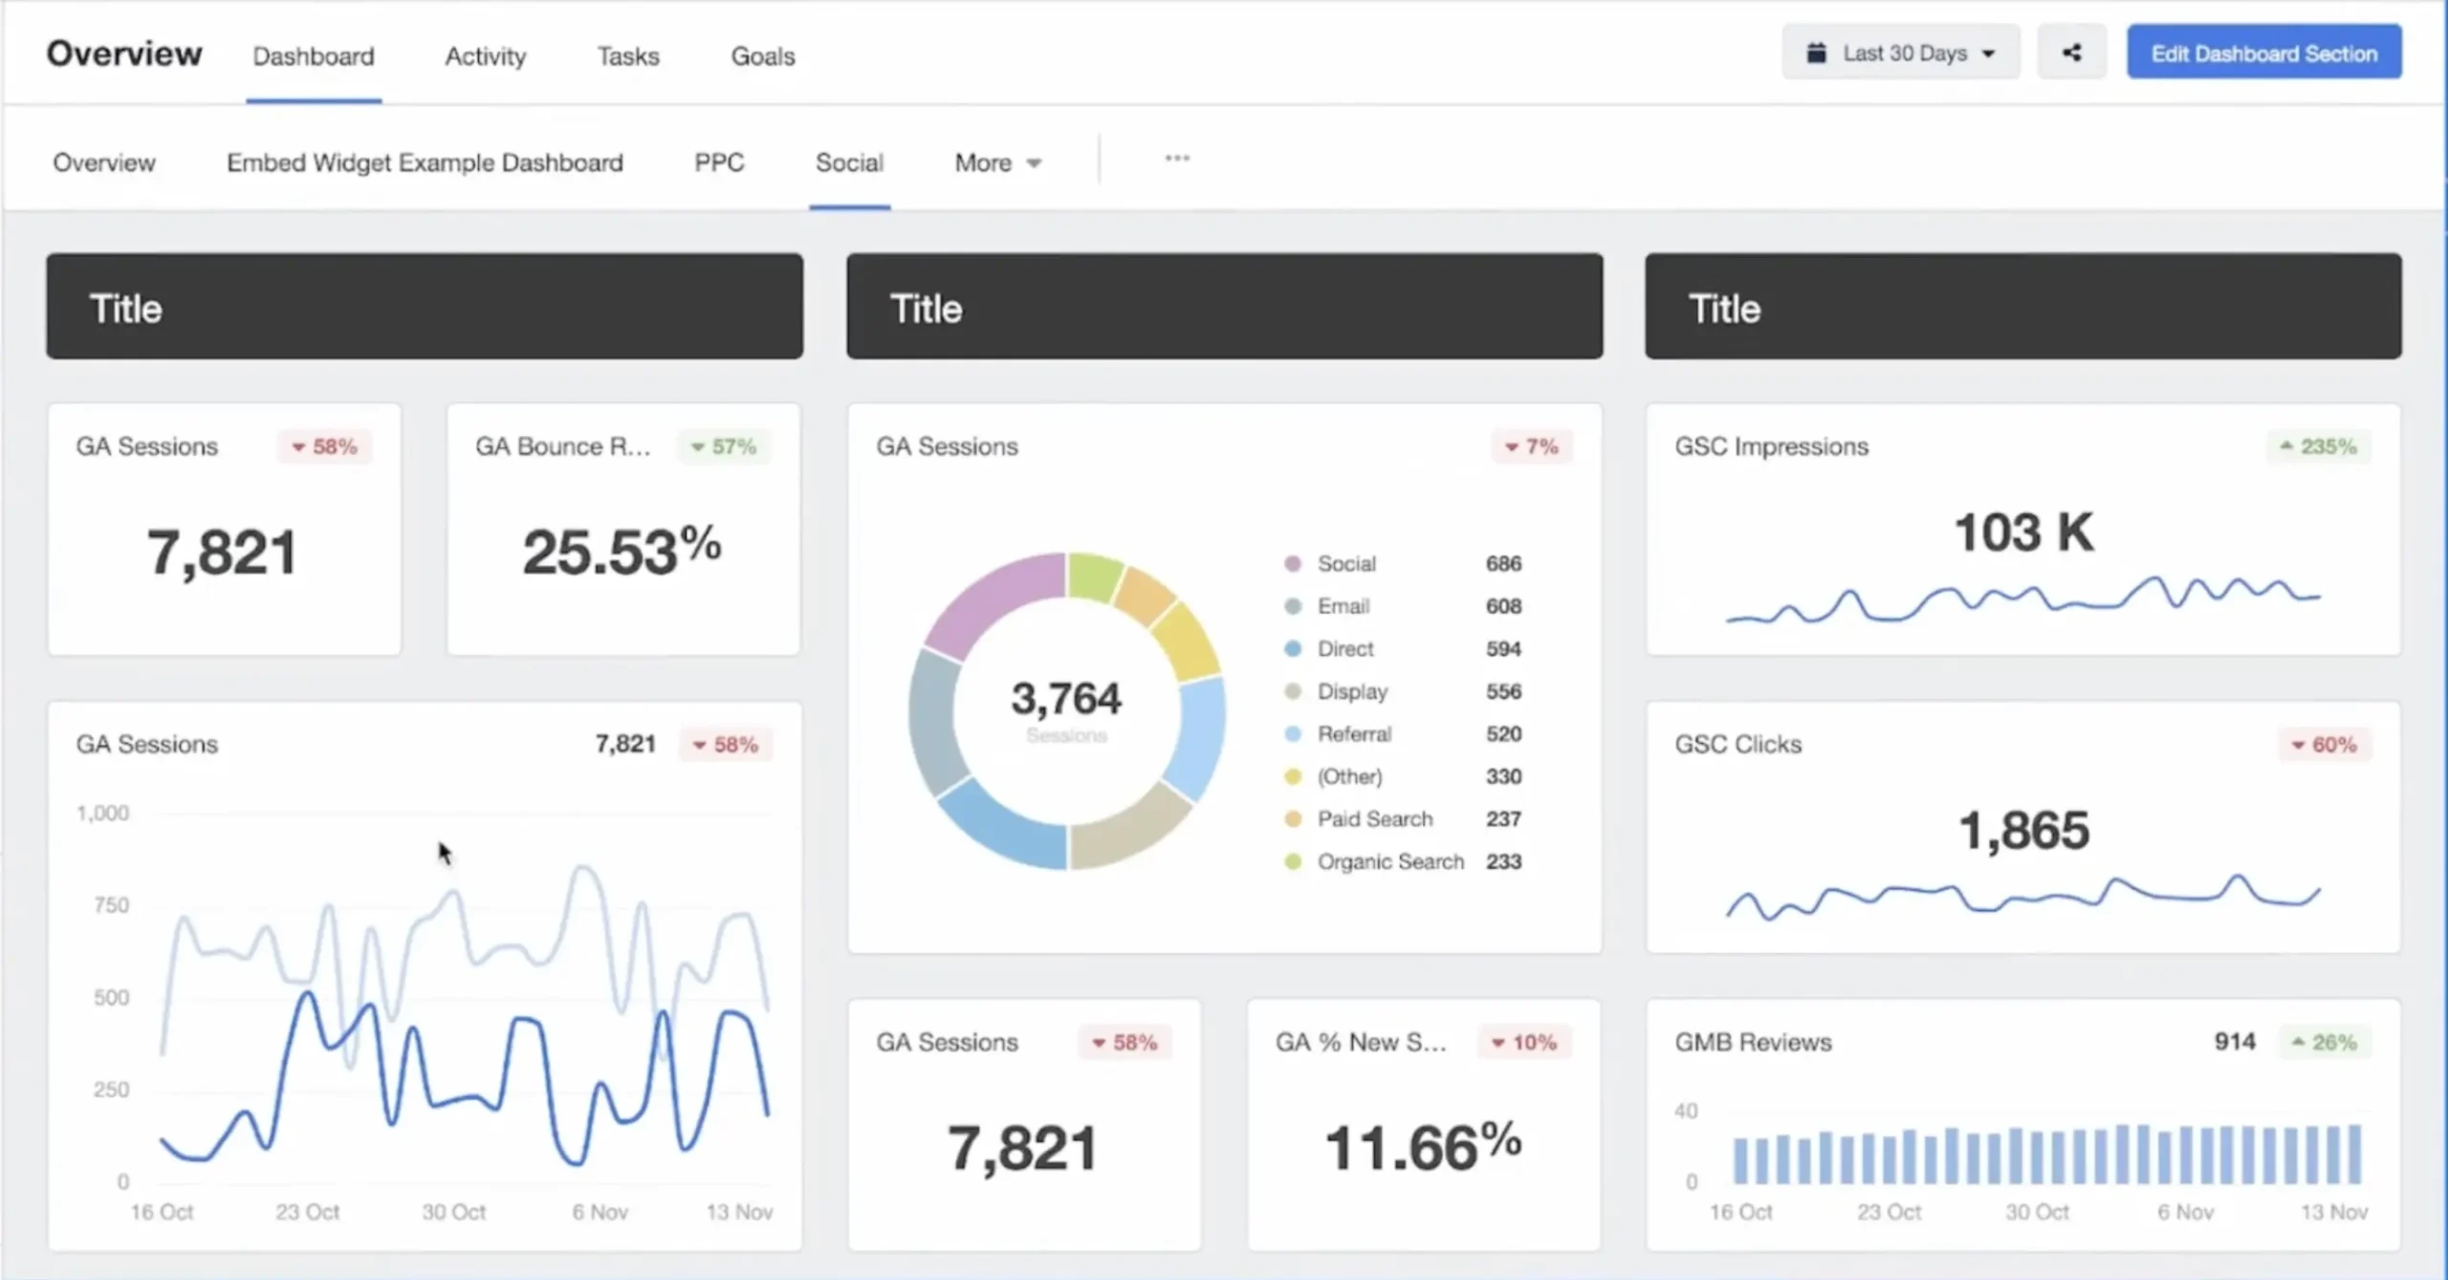The width and height of the screenshot is (2448, 1280).
Task: Click the share icon button
Action: 2072,54
